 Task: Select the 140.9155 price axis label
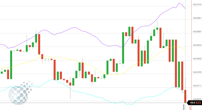197,5
